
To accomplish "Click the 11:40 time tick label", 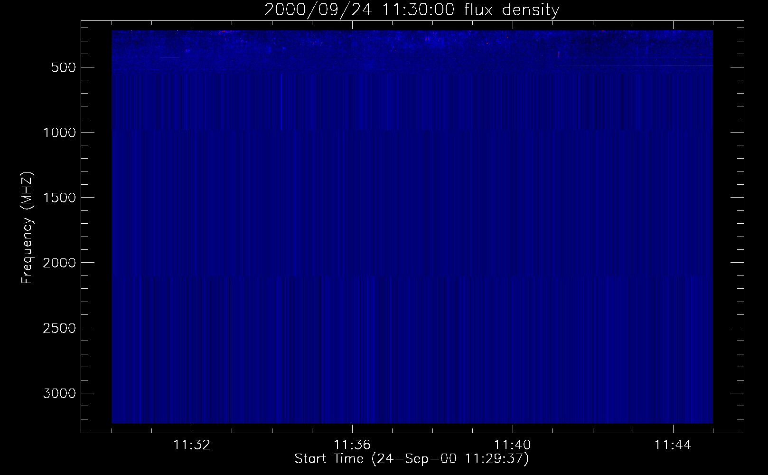I will [513, 445].
